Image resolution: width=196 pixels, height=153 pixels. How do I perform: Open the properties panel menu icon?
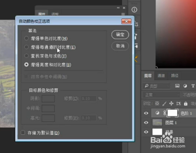click(123, 14)
